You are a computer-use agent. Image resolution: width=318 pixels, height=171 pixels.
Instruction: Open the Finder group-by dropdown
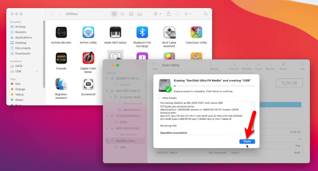pos(158,14)
